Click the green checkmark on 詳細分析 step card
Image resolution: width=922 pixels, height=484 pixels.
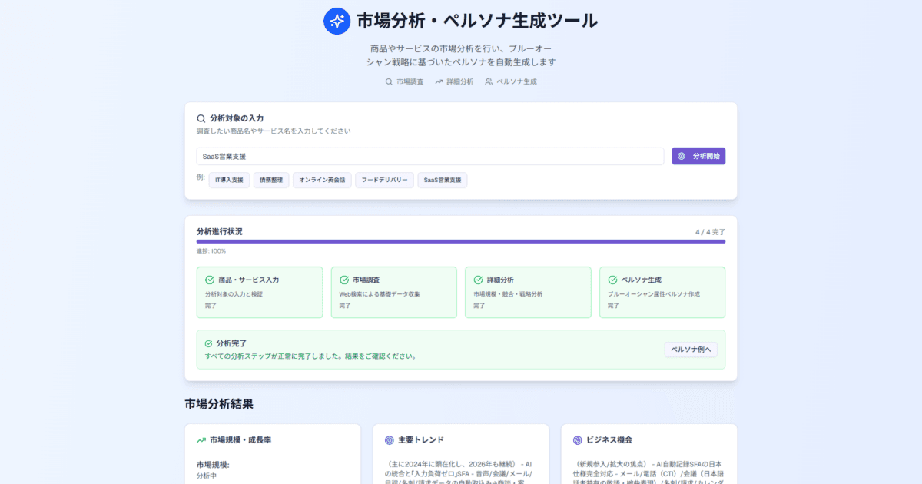point(476,280)
